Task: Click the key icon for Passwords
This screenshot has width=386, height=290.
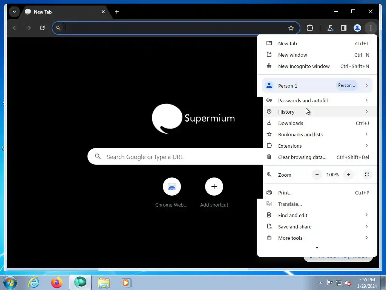Action: click(269, 100)
